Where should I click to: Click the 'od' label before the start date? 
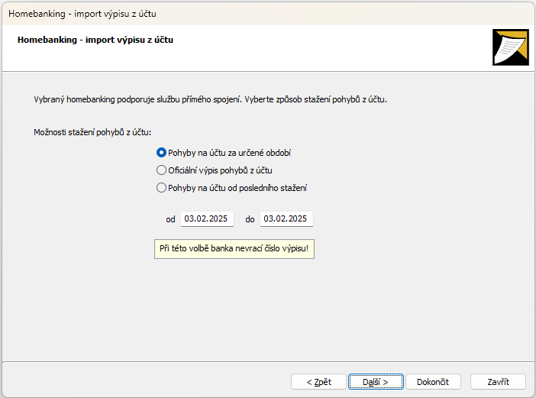pos(170,220)
